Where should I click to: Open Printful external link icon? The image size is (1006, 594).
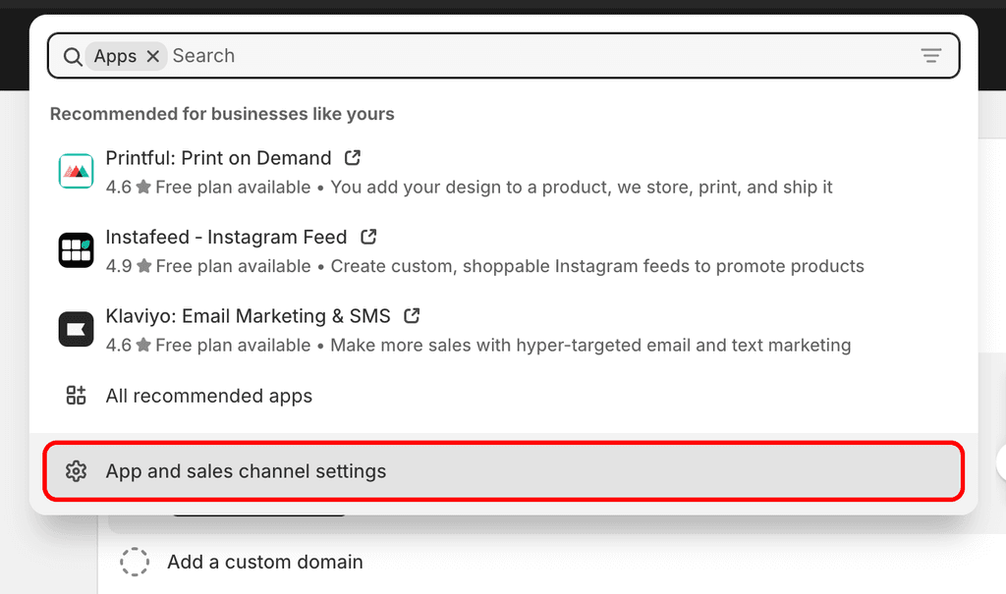pos(352,157)
